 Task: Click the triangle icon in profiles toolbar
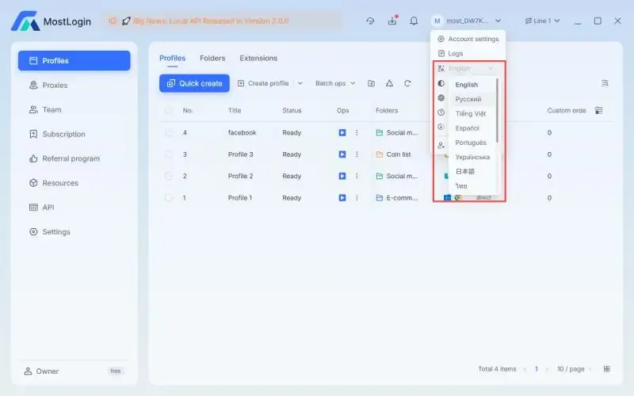tap(389, 83)
